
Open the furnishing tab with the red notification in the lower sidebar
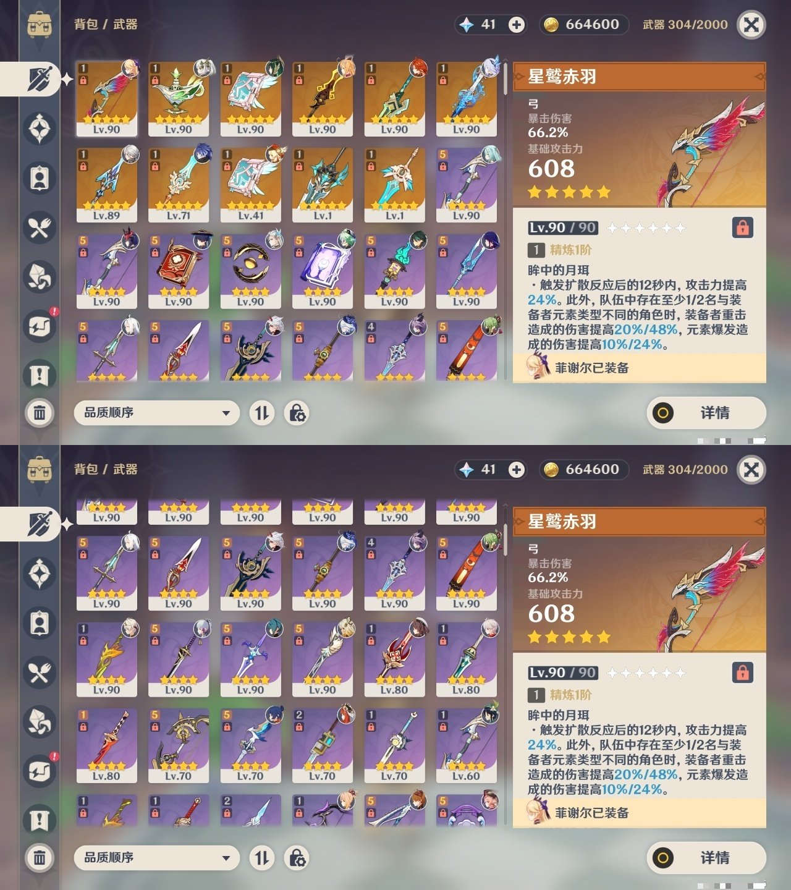[x=40, y=771]
